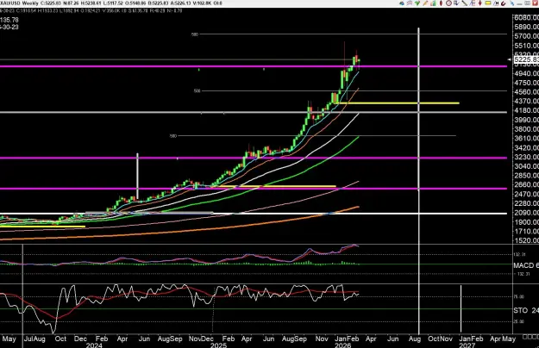Open the green bar chart icon
Screen dimensions: 539x348
point(433,3)
